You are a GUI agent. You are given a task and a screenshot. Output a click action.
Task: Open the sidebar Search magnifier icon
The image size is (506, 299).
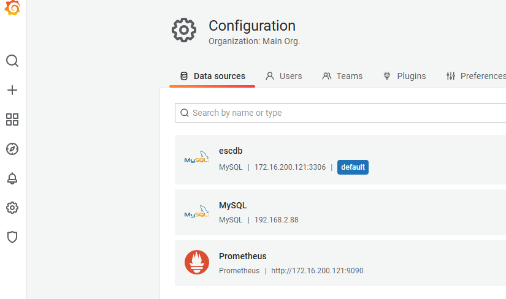click(x=12, y=61)
